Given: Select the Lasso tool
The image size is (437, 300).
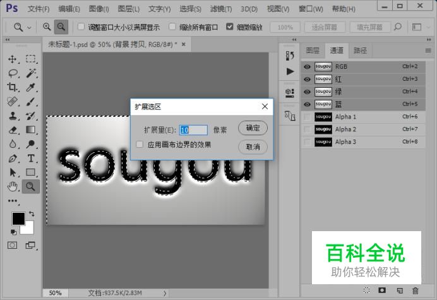Looking at the screenshot, I should coord(13,73).
